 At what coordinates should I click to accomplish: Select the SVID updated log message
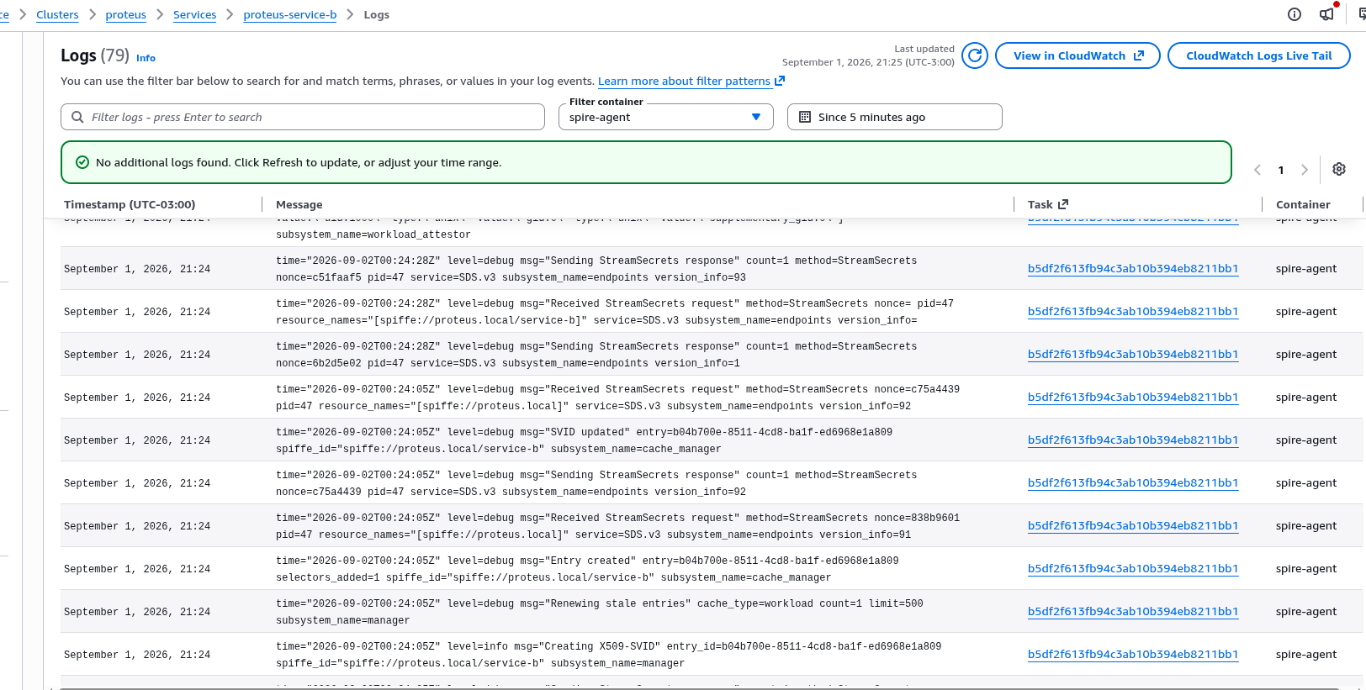(584, 440)
